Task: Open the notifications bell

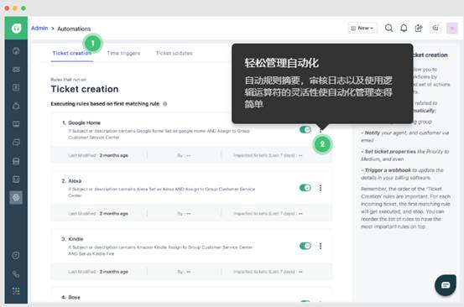Action: pos(404,28)
